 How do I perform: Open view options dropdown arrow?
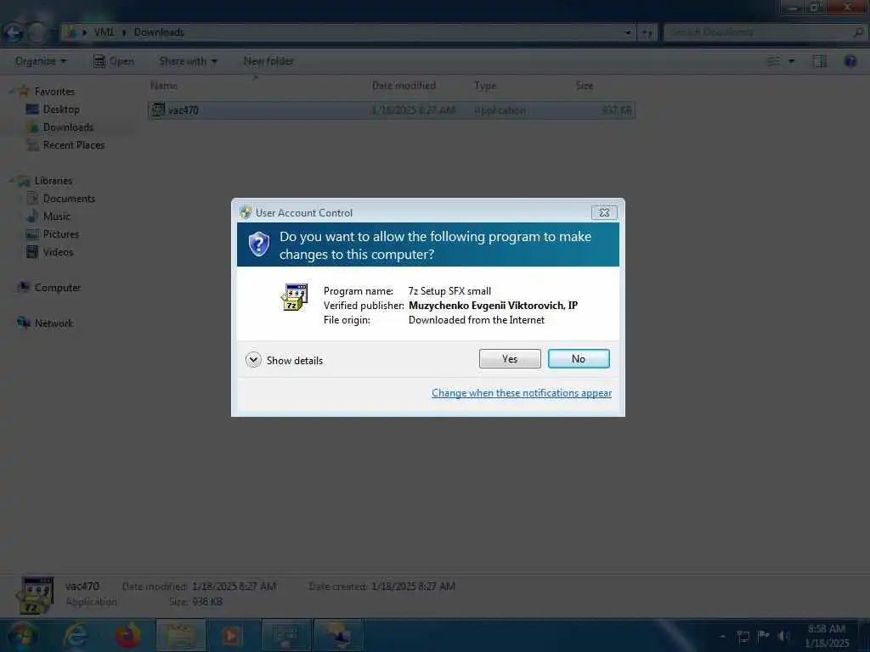[792, 61]
